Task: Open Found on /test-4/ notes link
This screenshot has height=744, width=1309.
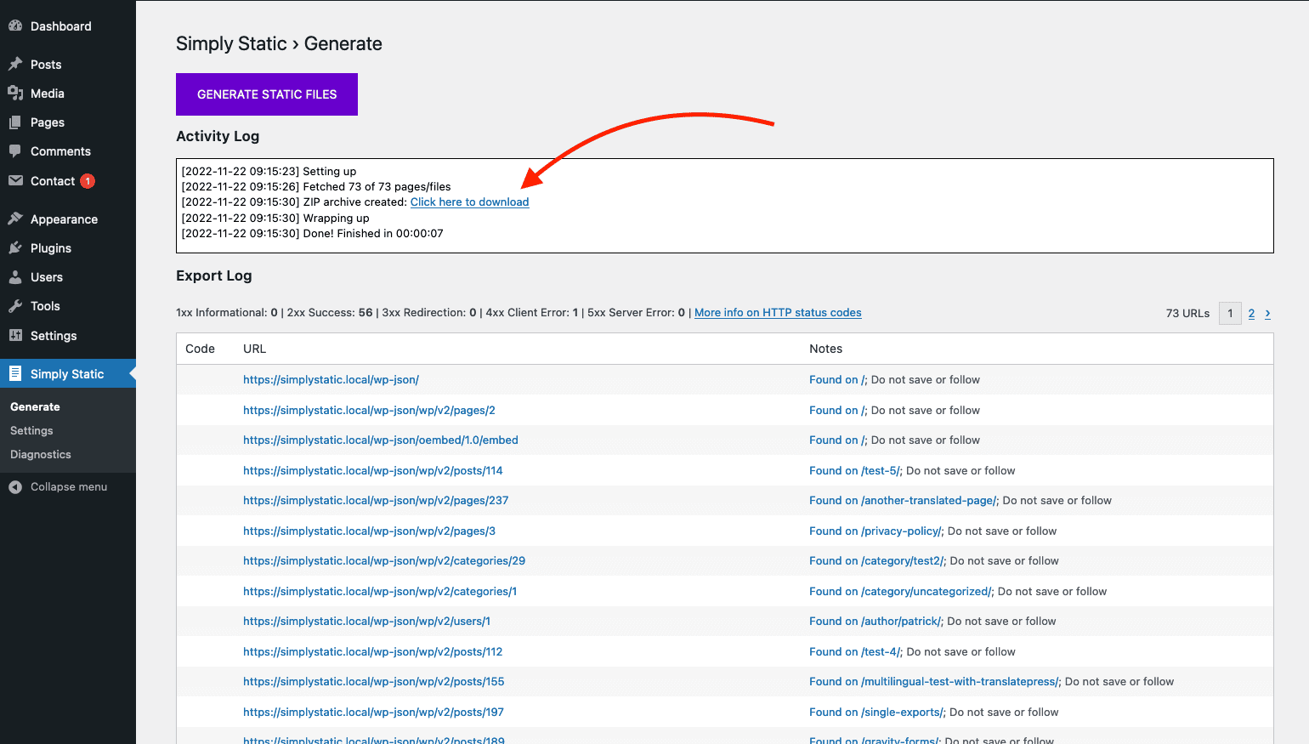Action: pyautogui.click(x=854, y=652)
